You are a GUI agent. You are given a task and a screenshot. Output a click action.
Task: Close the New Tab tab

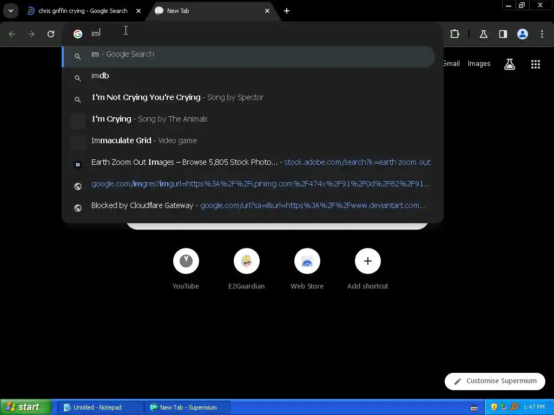tap(267, 11)
